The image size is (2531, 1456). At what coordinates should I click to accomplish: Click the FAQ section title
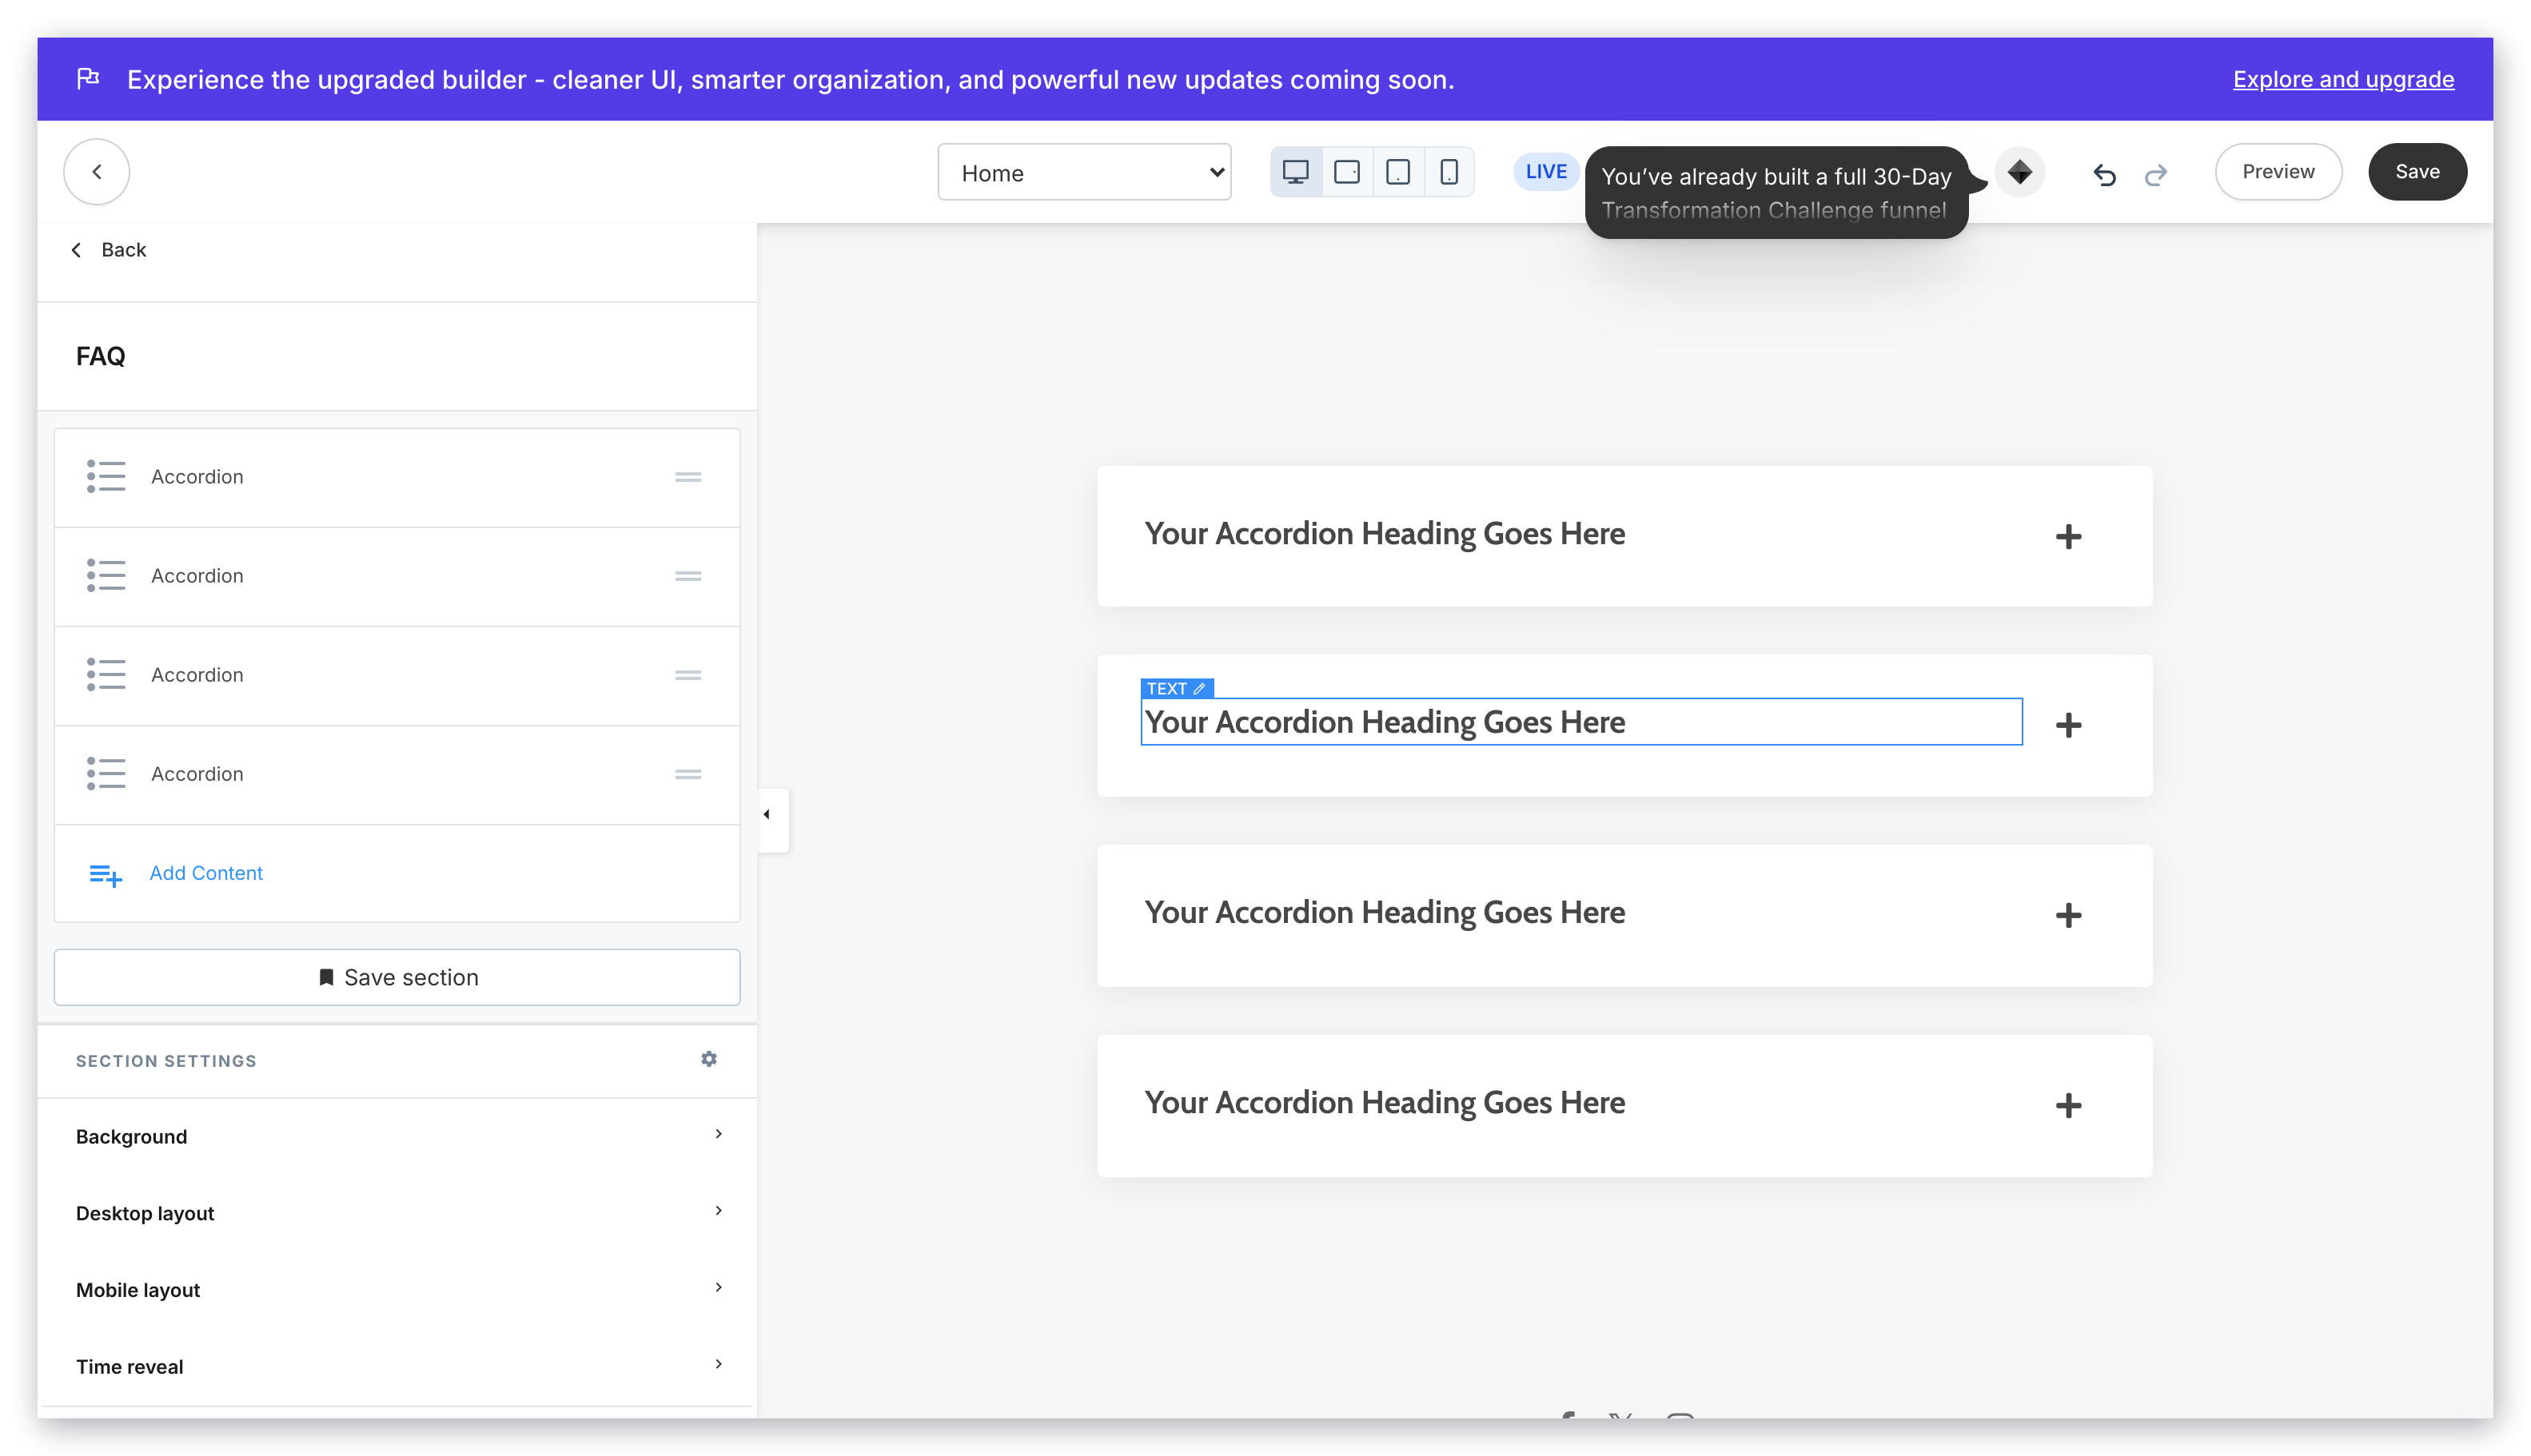point(100,356)
